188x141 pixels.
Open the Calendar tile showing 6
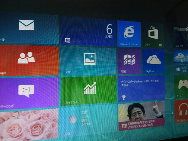[88, 31]
